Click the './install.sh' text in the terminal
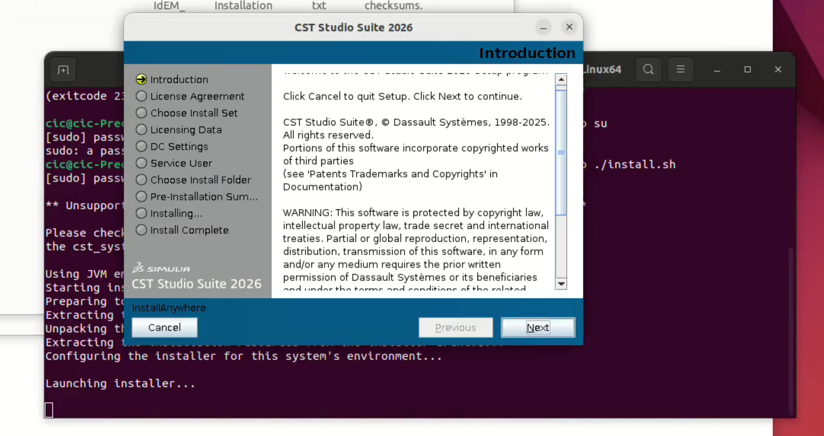The image size is (824, 436). click(x=635, y=164)
